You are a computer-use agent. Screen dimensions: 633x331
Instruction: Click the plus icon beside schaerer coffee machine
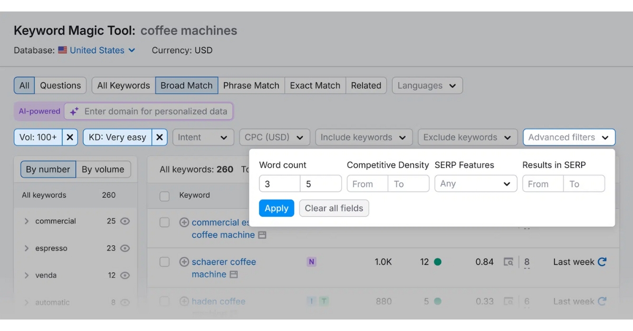[184, 262]
